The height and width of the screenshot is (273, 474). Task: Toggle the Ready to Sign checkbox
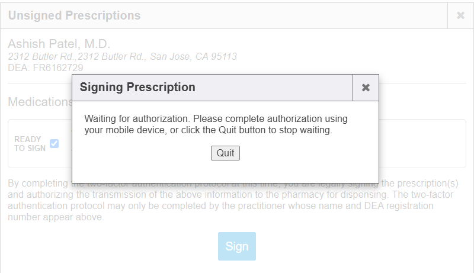[55, 143]
